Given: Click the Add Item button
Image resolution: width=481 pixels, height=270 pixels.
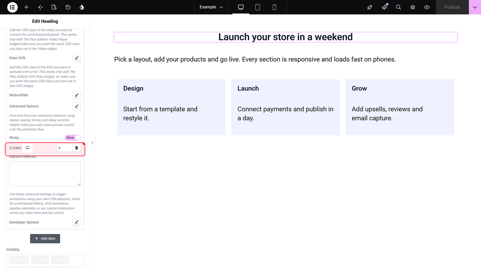Looking at the screenshot, I should pos(45,238).
